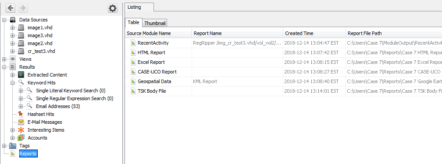
Task: Click the forward navigation arrow button
Action: (23, 8)
